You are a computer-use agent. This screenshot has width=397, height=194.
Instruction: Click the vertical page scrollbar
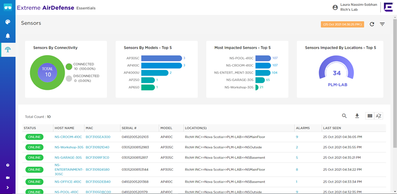pos(395,83)
